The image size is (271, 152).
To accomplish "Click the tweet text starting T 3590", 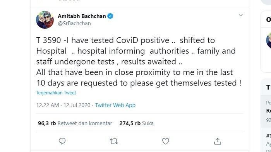I will click(x=139, y=61).
